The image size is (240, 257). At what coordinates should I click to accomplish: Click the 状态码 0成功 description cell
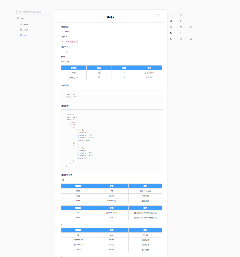click(x=145, y=191)
